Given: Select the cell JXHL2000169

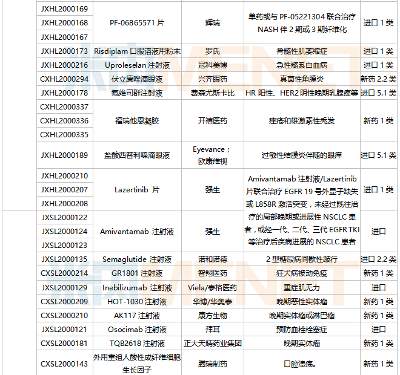Looking at the screenshot, I should coord(64,9).
